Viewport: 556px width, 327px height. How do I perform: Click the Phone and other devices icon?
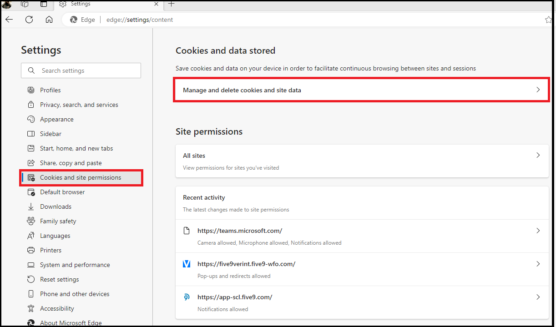click(31, 294)
